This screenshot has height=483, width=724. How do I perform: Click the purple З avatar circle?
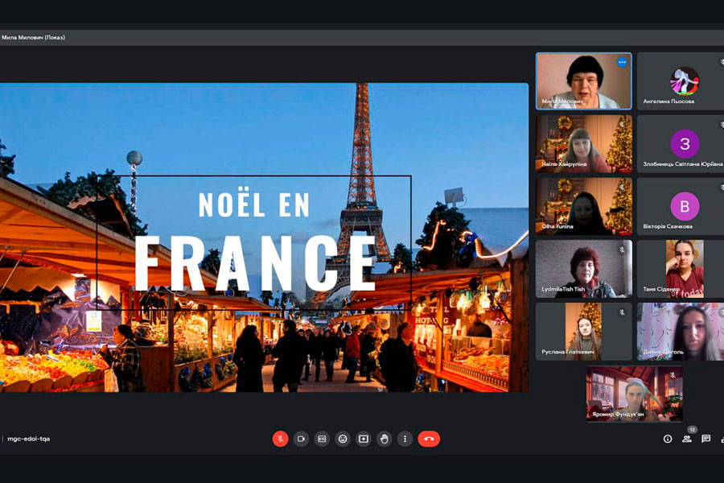click(685, 144)
